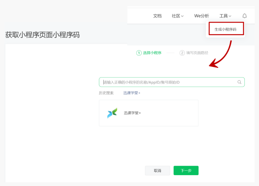The image size is (259, 186).
Task: Click the 历史搜索 label
Action: 106,93
